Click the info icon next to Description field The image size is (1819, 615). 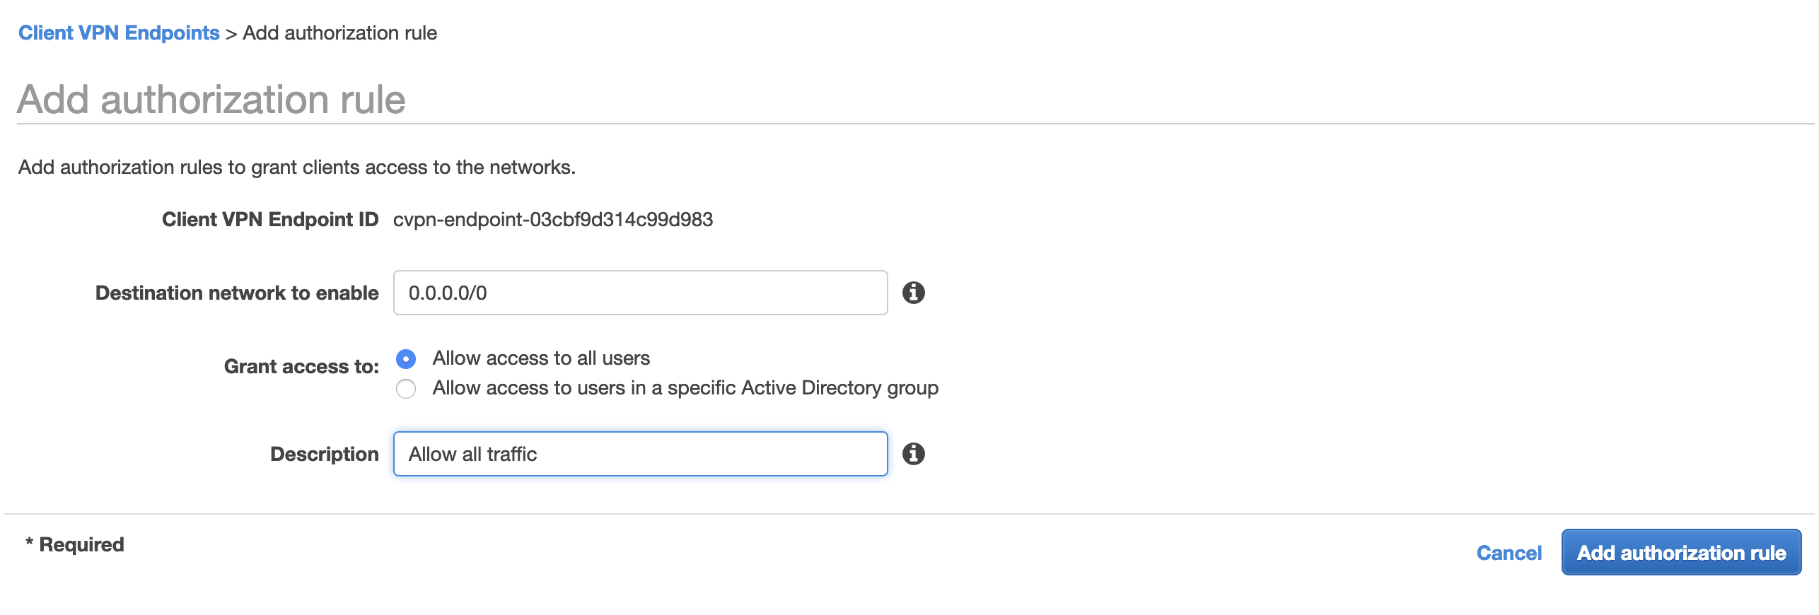[x=913, y=454]
